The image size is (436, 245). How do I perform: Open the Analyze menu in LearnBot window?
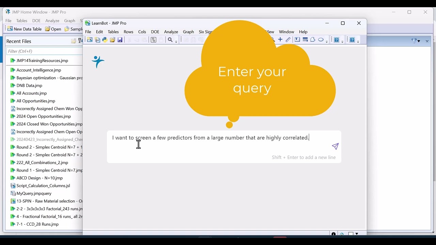coord(171,32)
